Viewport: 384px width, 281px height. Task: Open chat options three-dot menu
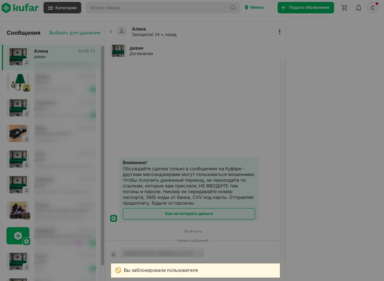280,32
